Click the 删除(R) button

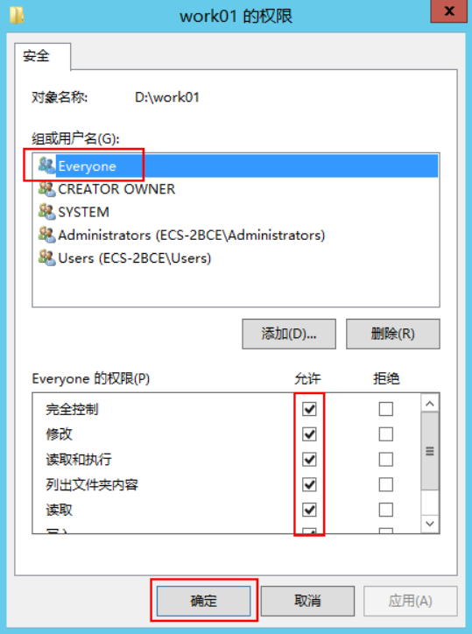pyautogui.click(x=392, y=334)
